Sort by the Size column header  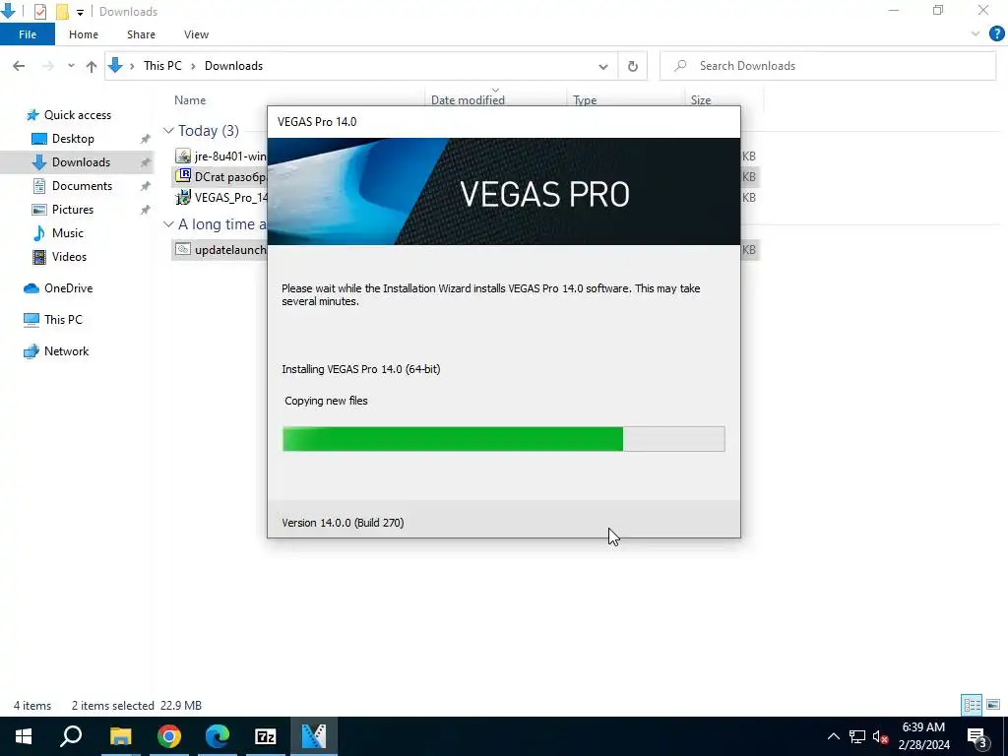coord(701,100)
